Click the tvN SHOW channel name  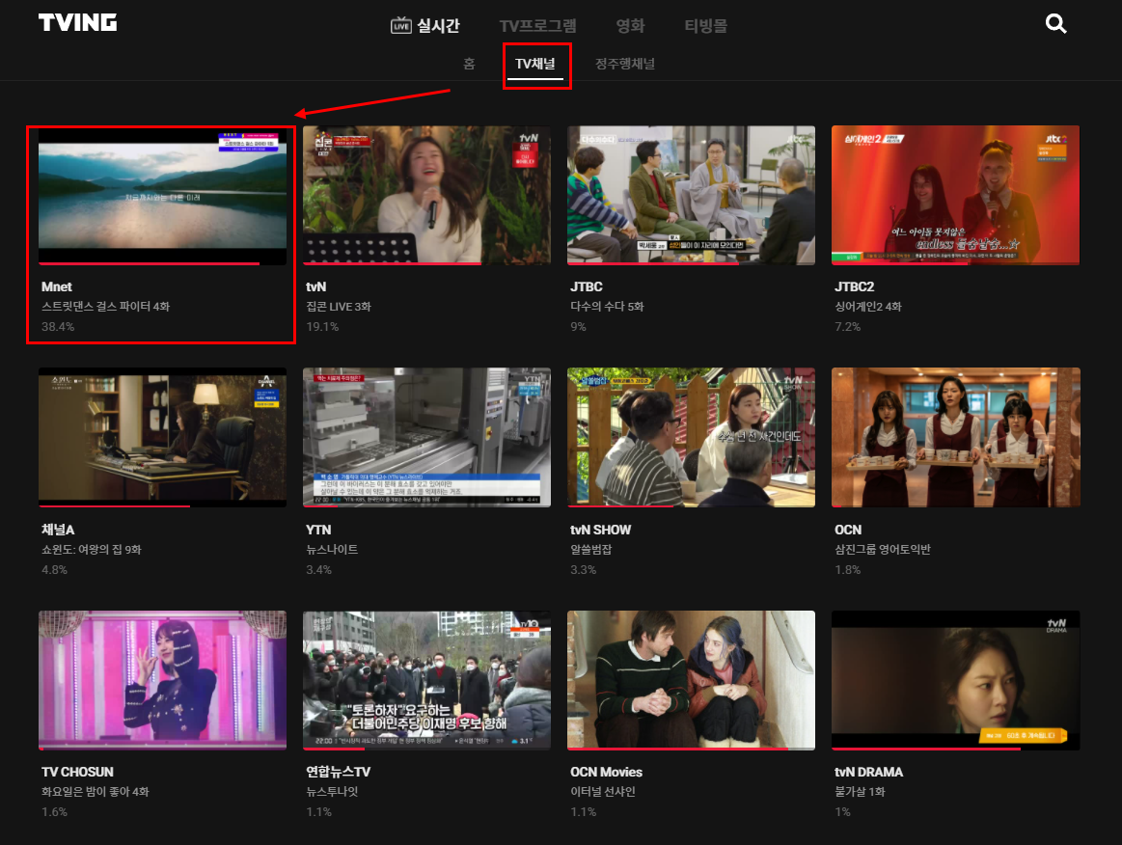coord(600,530)
